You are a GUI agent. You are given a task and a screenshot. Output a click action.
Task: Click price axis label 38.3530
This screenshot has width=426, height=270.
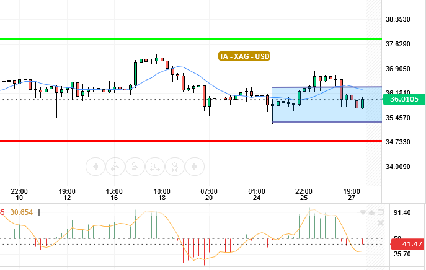[x=398, y=20]
